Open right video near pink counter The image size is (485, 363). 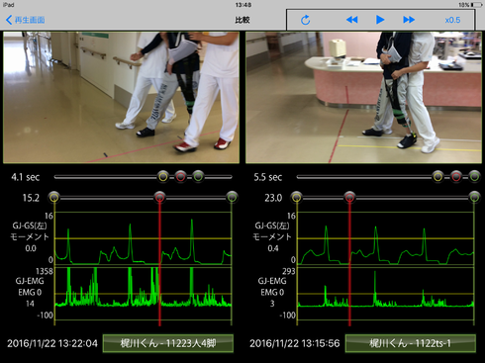(x=363, y=97)
